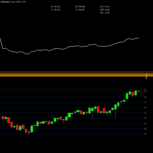This screenshot has width=153, height=153.
Task: Click the 60 price axis label
Action: (x=145, y=129)
